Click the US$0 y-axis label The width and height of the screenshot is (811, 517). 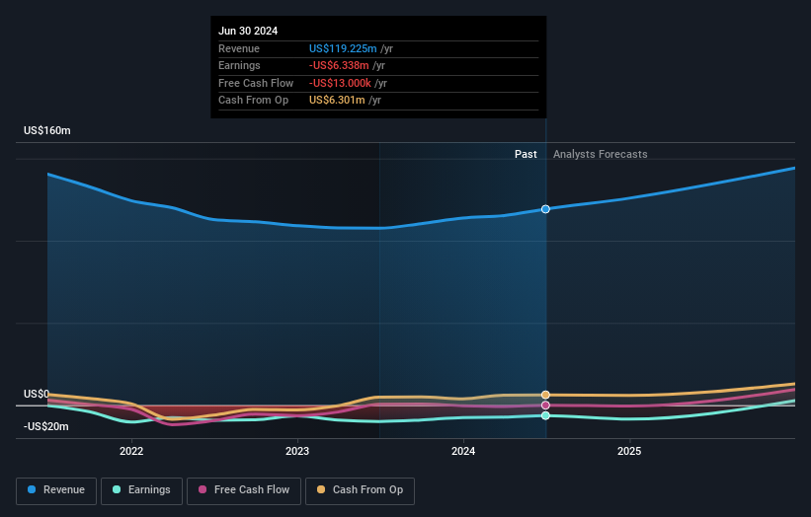37,394
